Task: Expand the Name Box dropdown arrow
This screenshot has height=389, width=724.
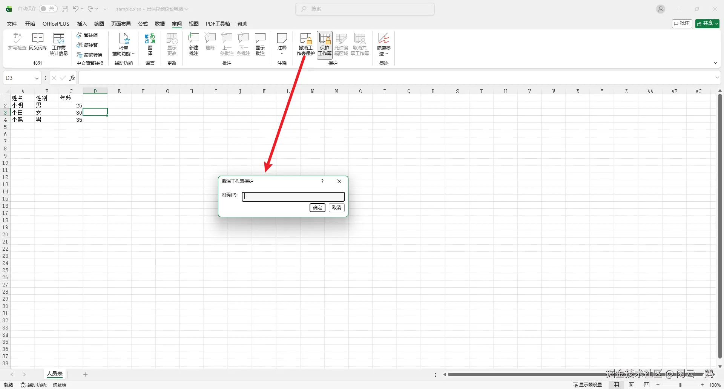Action: [x=37, y=78]
